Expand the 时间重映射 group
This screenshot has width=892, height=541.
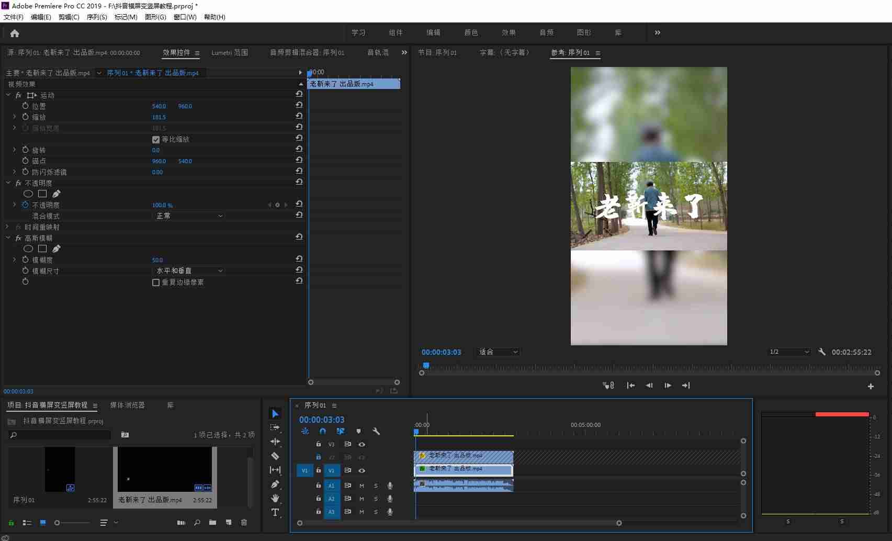[x=8, y=227]
